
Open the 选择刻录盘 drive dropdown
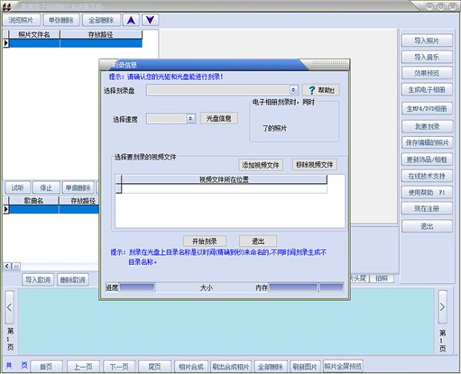pos(294,90)
